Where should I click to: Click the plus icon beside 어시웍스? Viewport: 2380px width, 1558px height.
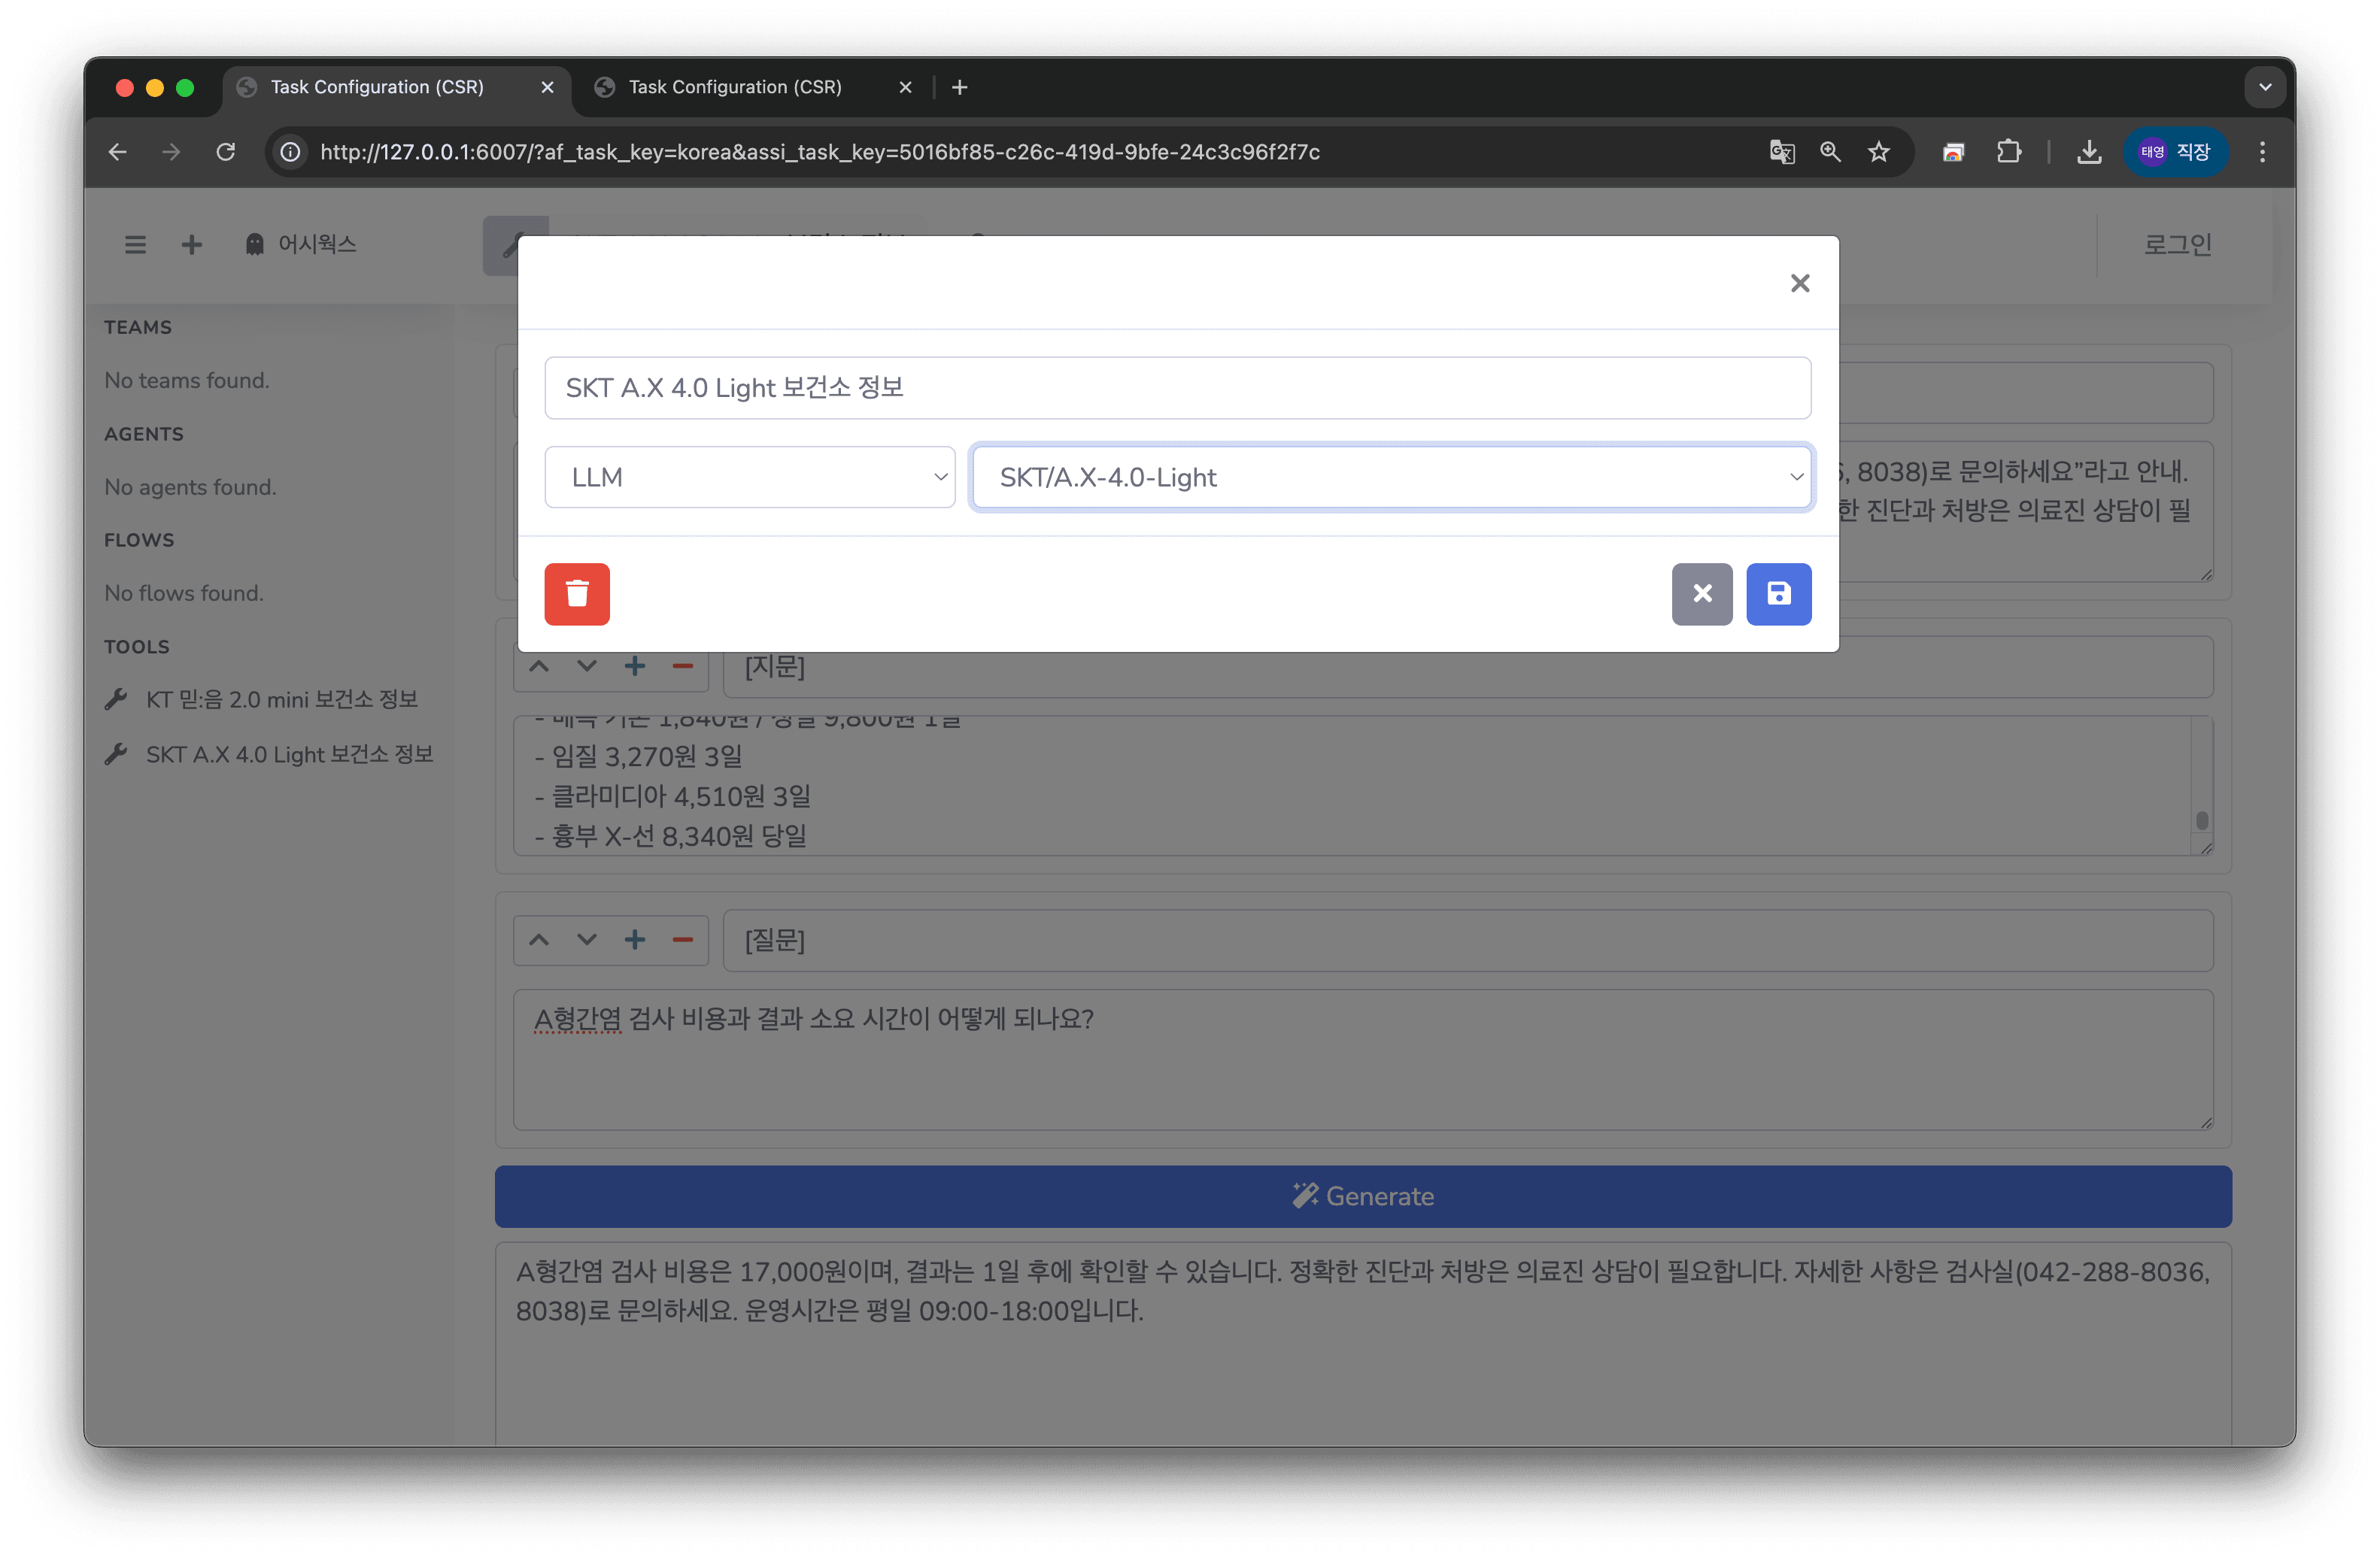(191, 244)
